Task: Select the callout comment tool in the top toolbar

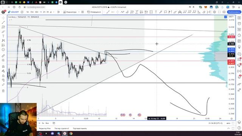Action: tap(166, 12)
